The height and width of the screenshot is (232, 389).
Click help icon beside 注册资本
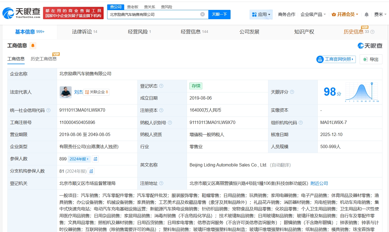[x=161, y=110]
